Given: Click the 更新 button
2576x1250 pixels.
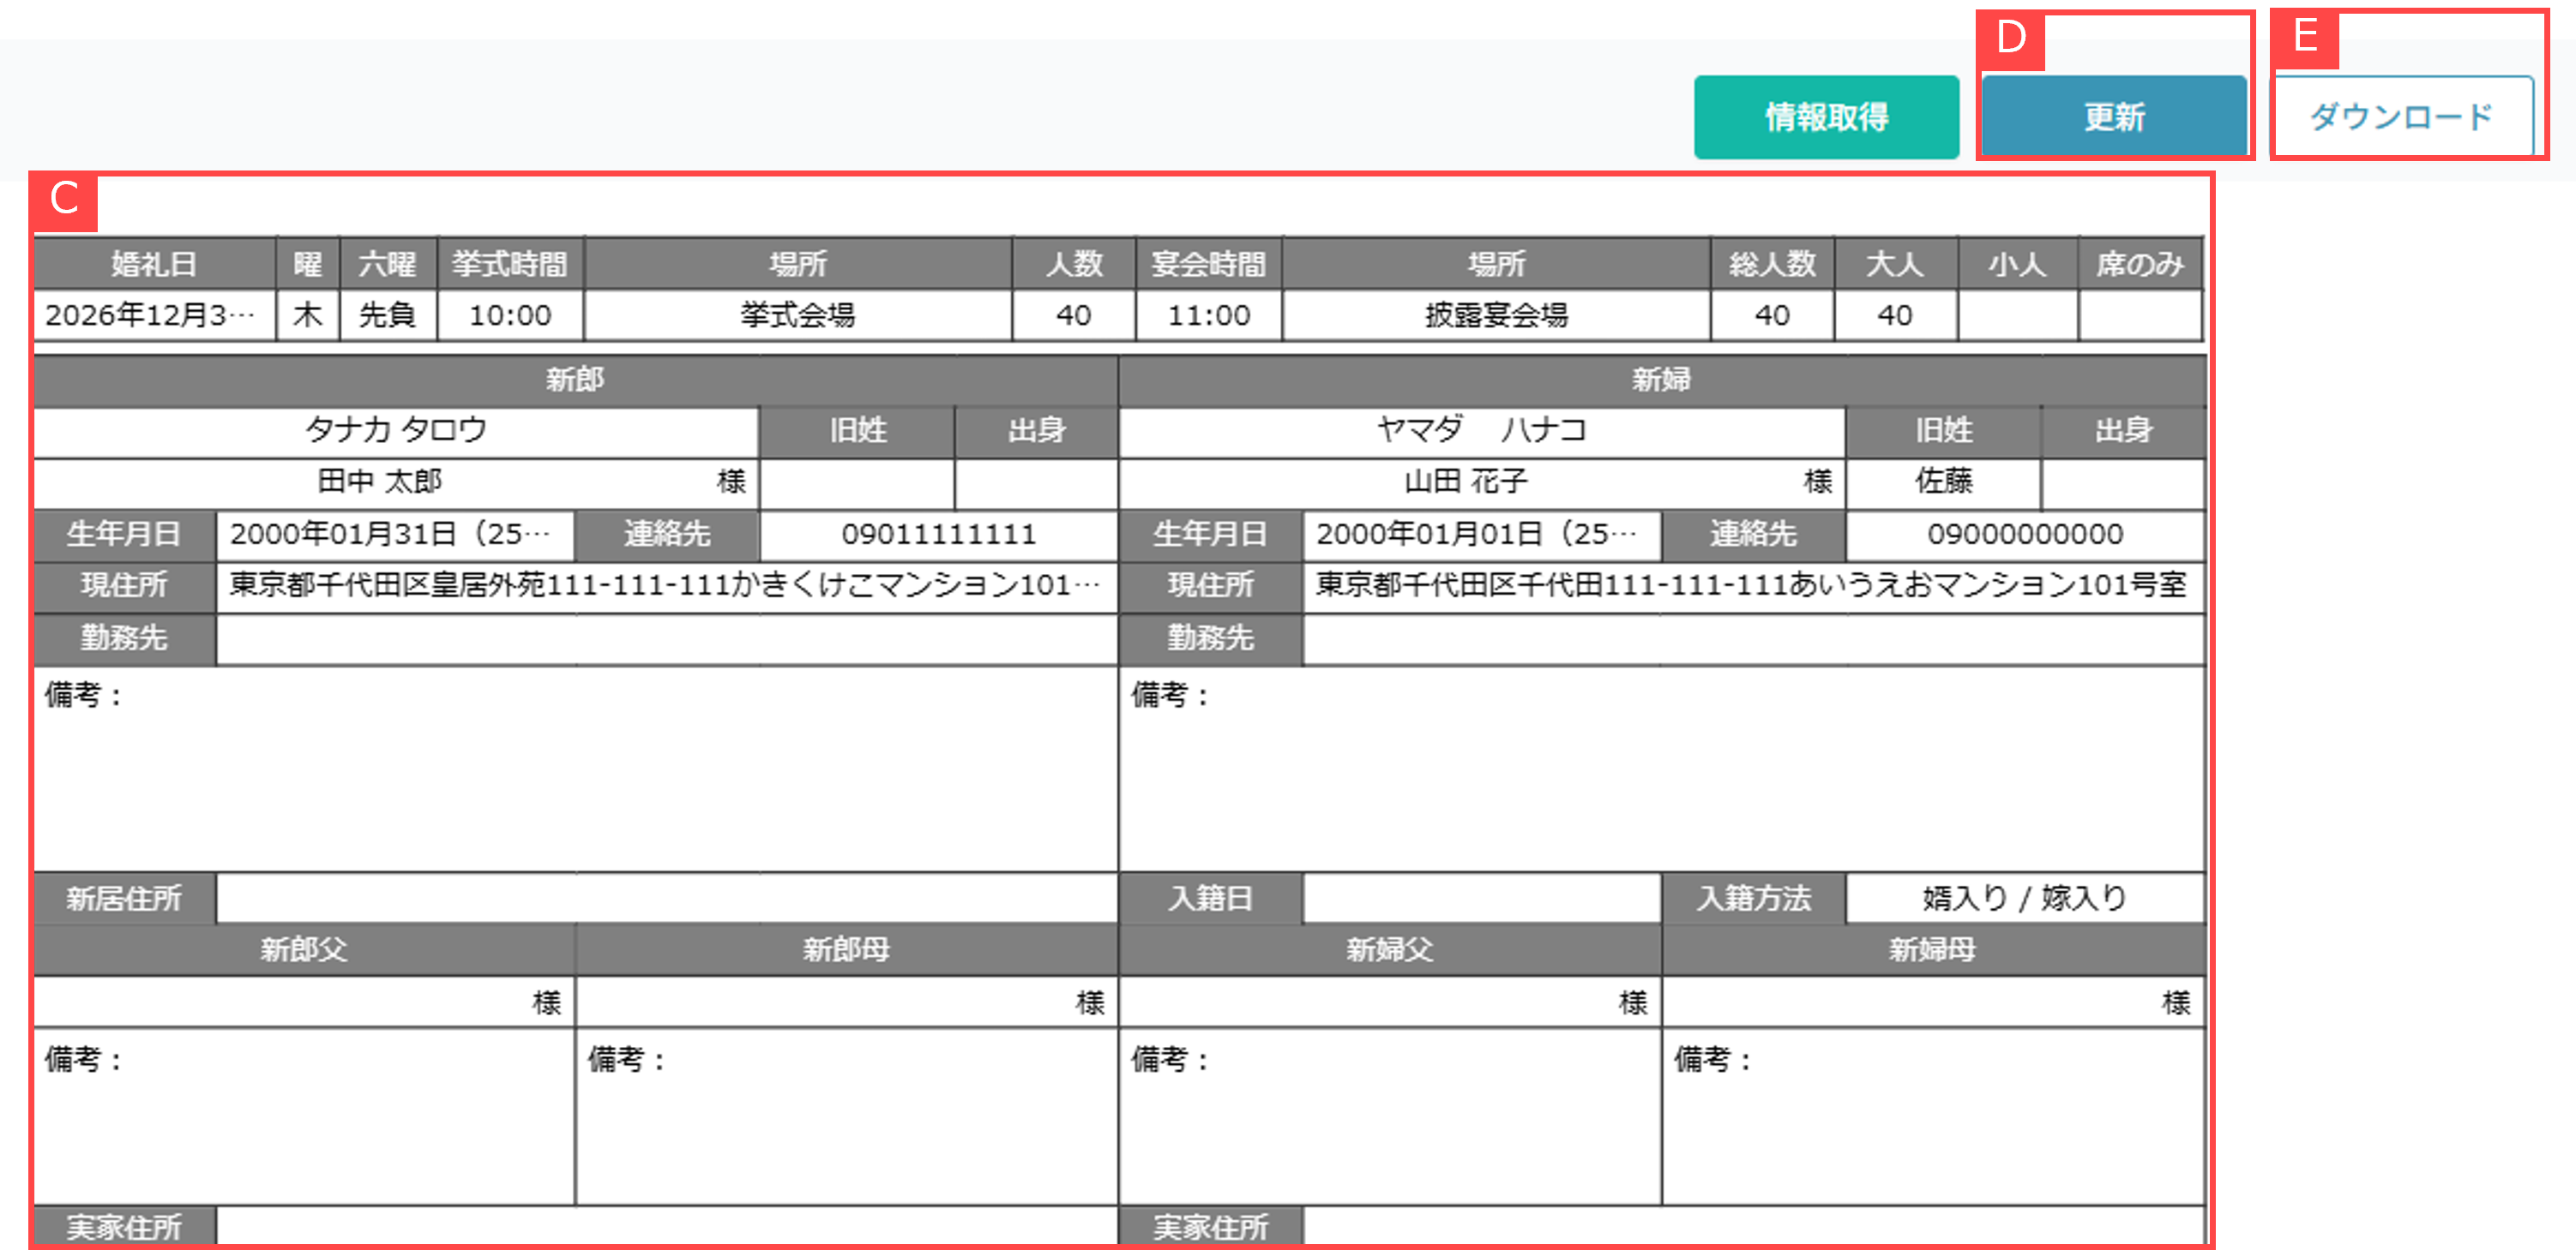Looking at the screenshot, I should pyautogui.click(x=2113, y=116).
